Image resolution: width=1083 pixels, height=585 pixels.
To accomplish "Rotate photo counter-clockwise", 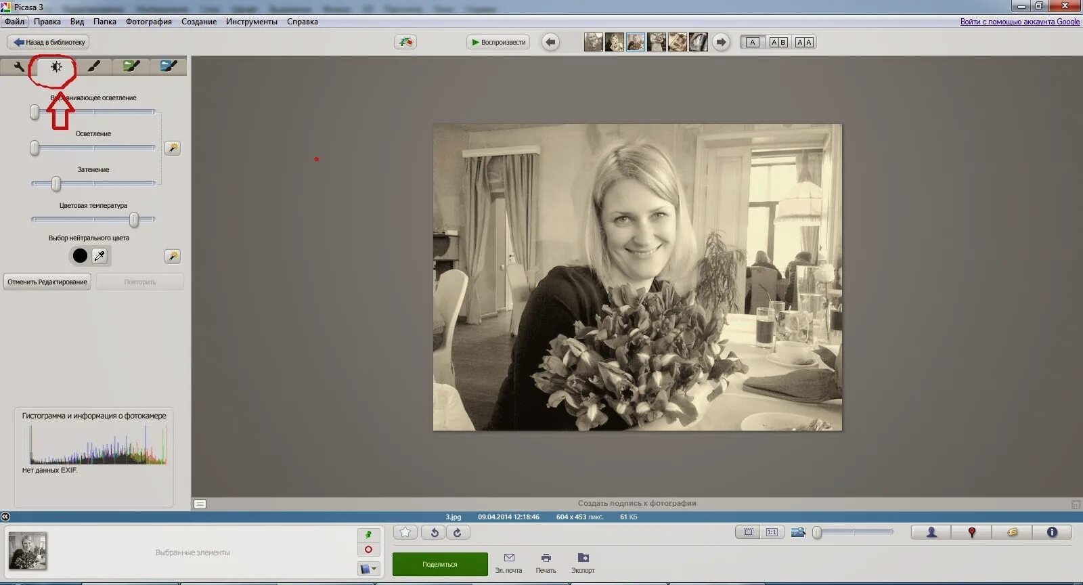I will 435,533.
